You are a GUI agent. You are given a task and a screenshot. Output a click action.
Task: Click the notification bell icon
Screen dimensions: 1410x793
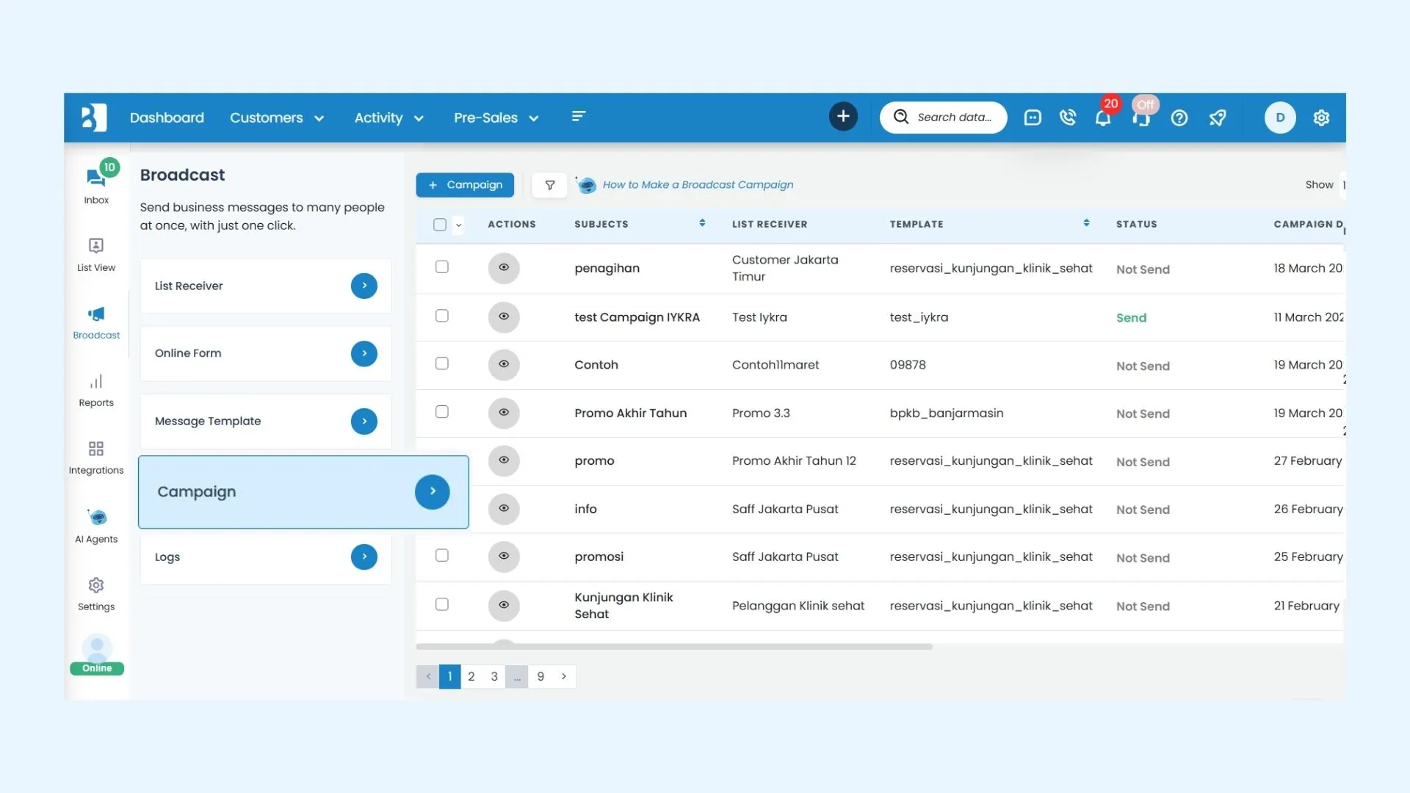pyautogui.click(x=1102, y=118)
